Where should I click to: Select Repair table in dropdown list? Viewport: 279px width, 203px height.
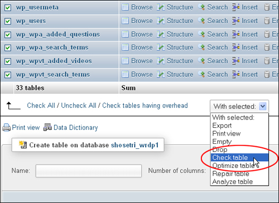tap(239, 173)
